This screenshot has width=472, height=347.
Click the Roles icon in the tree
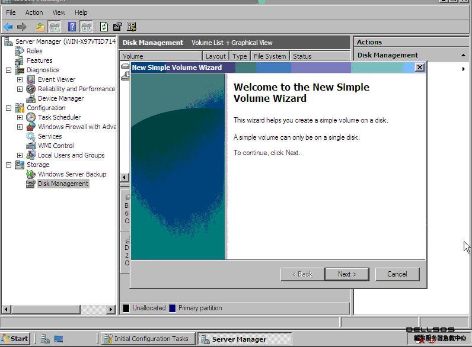click(19, 51)
